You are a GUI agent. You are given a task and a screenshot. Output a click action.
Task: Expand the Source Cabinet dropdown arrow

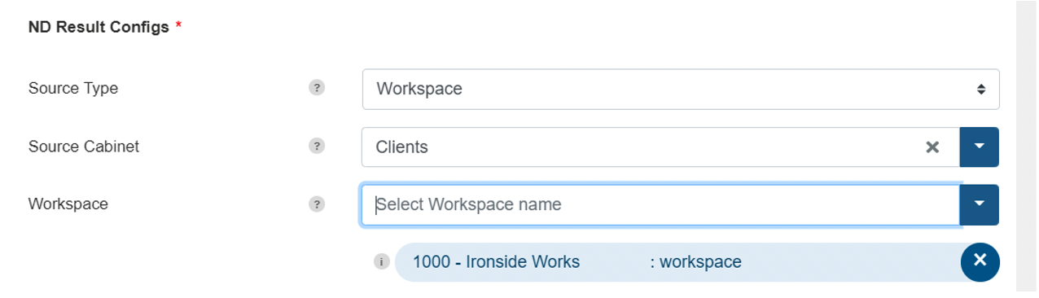(980, 147)
